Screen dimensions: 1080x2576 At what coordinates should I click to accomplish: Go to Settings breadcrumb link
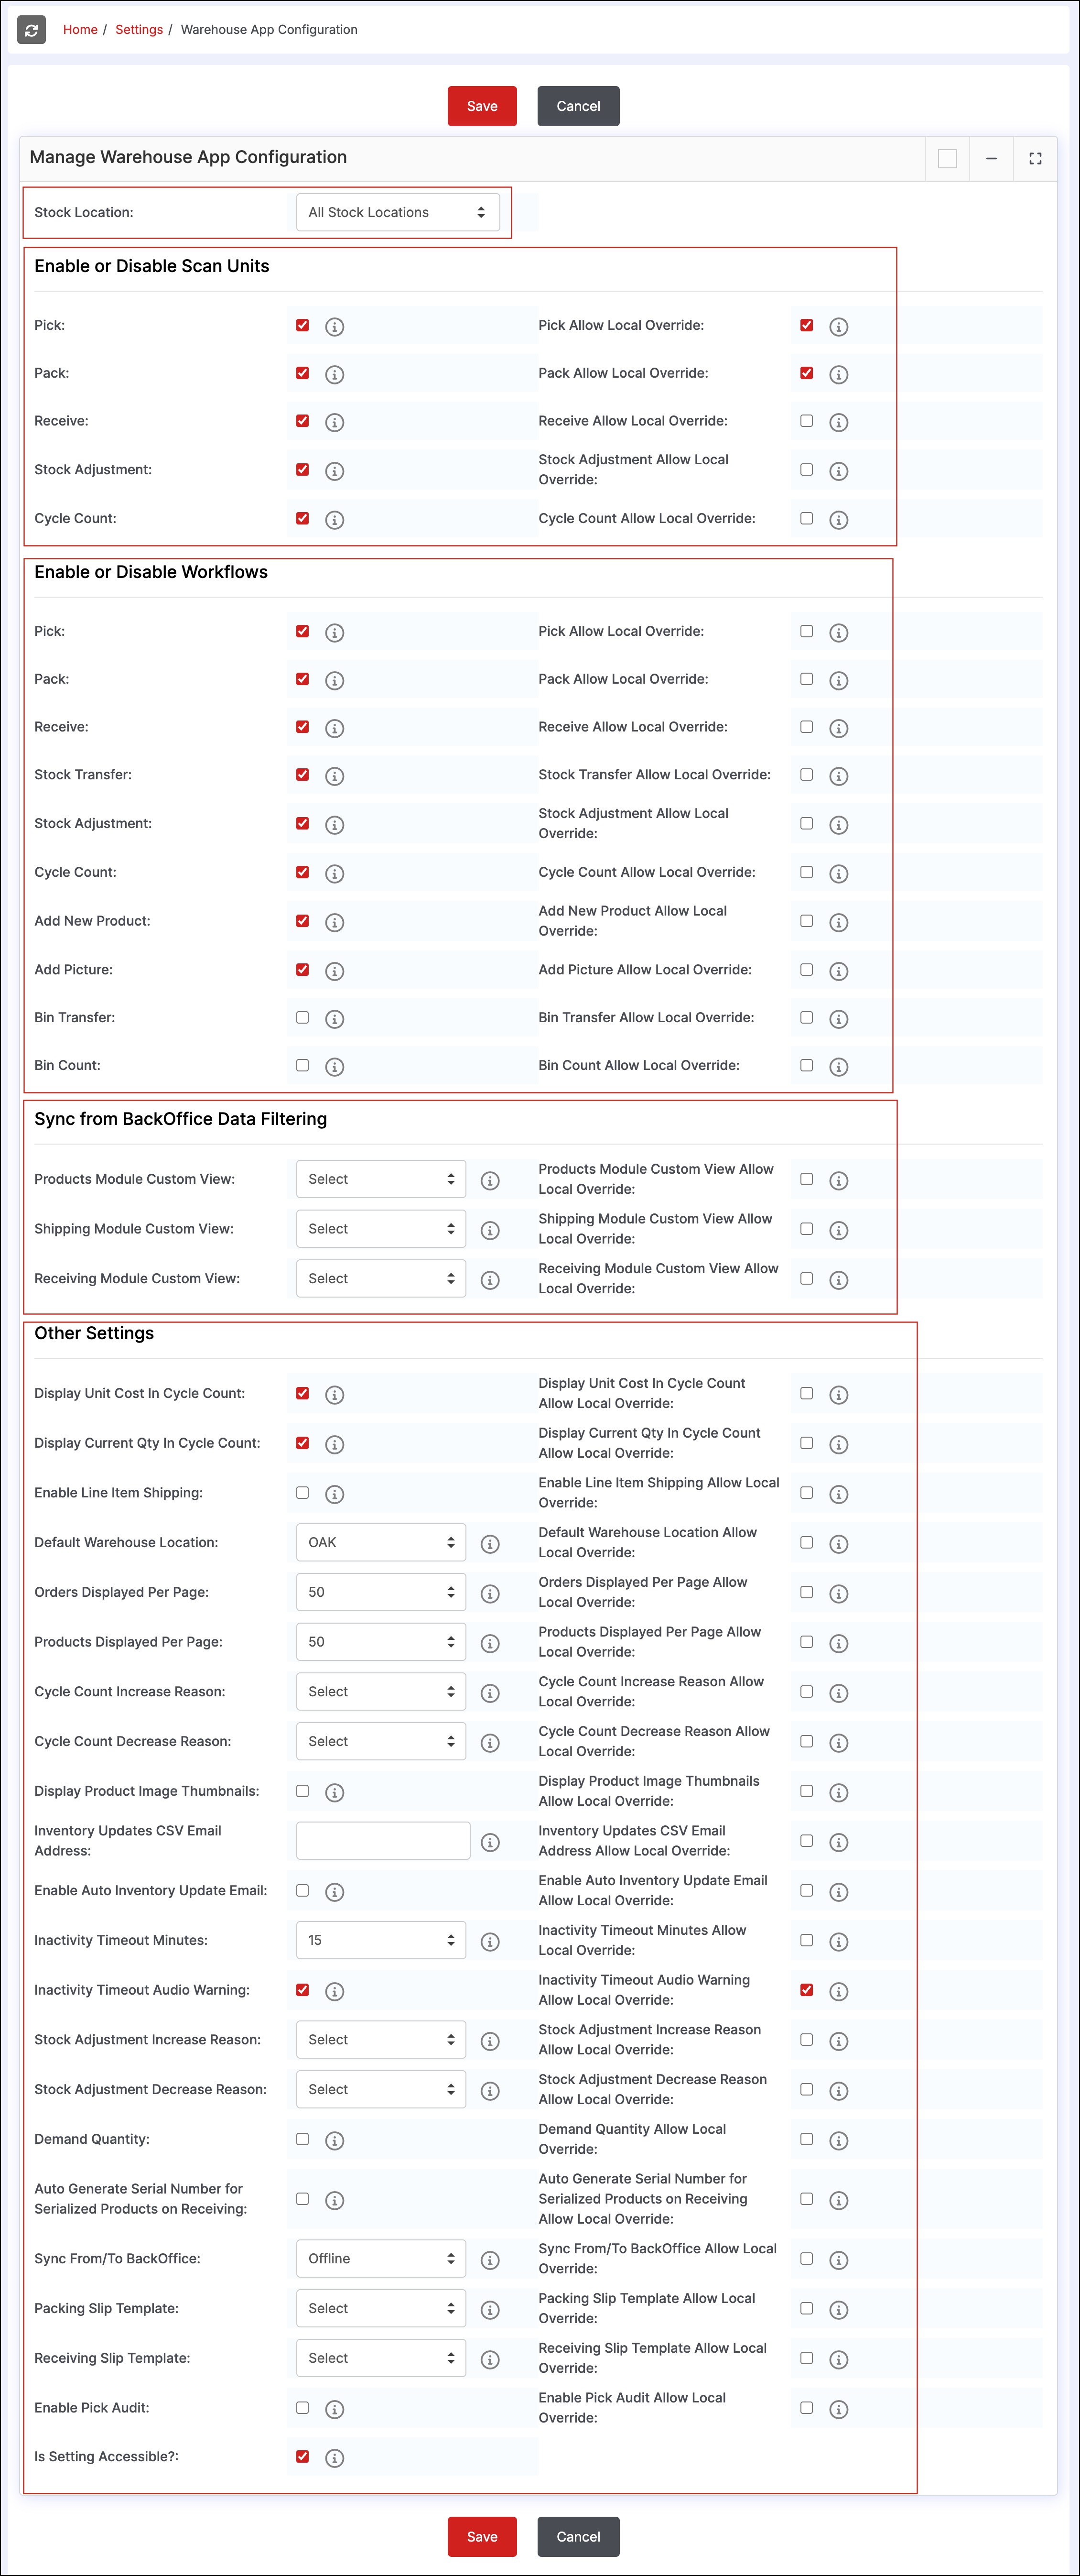(x=139, y=30)
